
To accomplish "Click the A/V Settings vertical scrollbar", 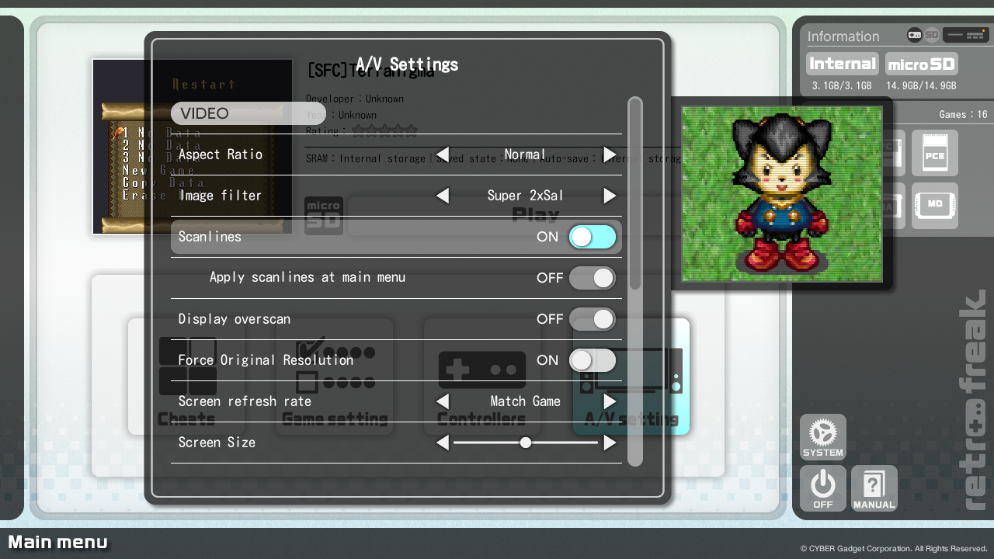I will click(x=635, y=194).
